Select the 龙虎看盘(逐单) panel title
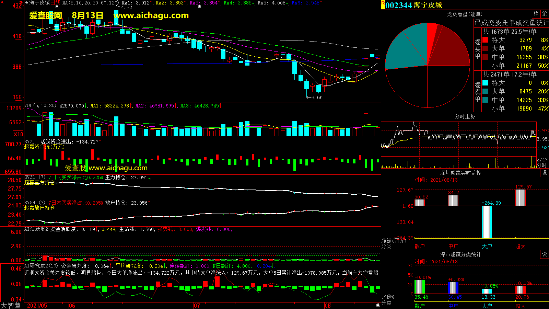The width and height of the screenshot is (549, 309). pyautogui.click(x=465, y=14)
